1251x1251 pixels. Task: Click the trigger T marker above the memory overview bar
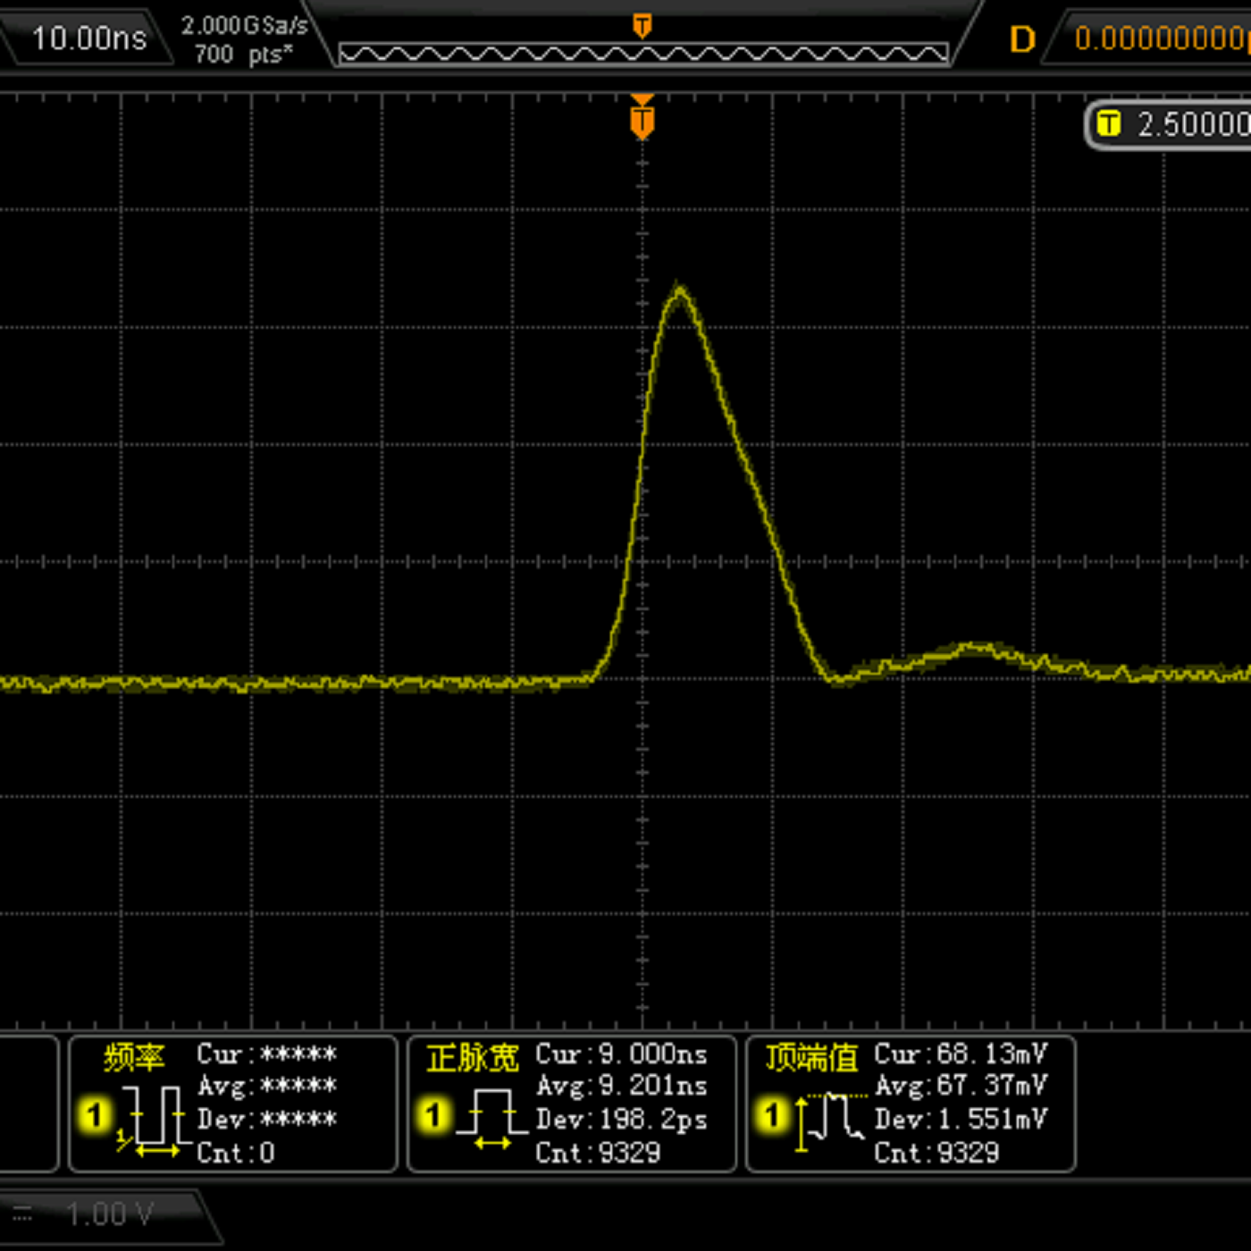point(642,26)
